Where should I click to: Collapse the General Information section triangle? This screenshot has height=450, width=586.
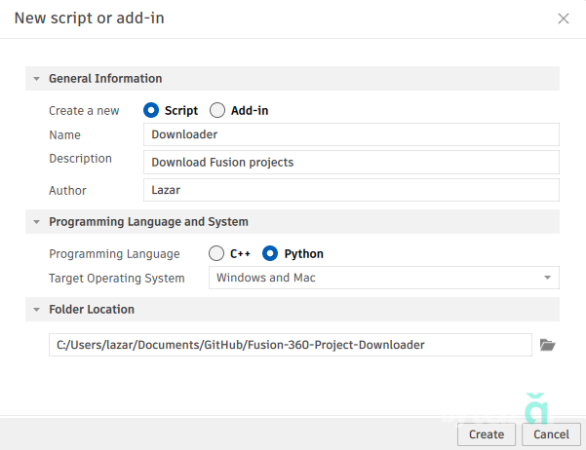(36, 79)
